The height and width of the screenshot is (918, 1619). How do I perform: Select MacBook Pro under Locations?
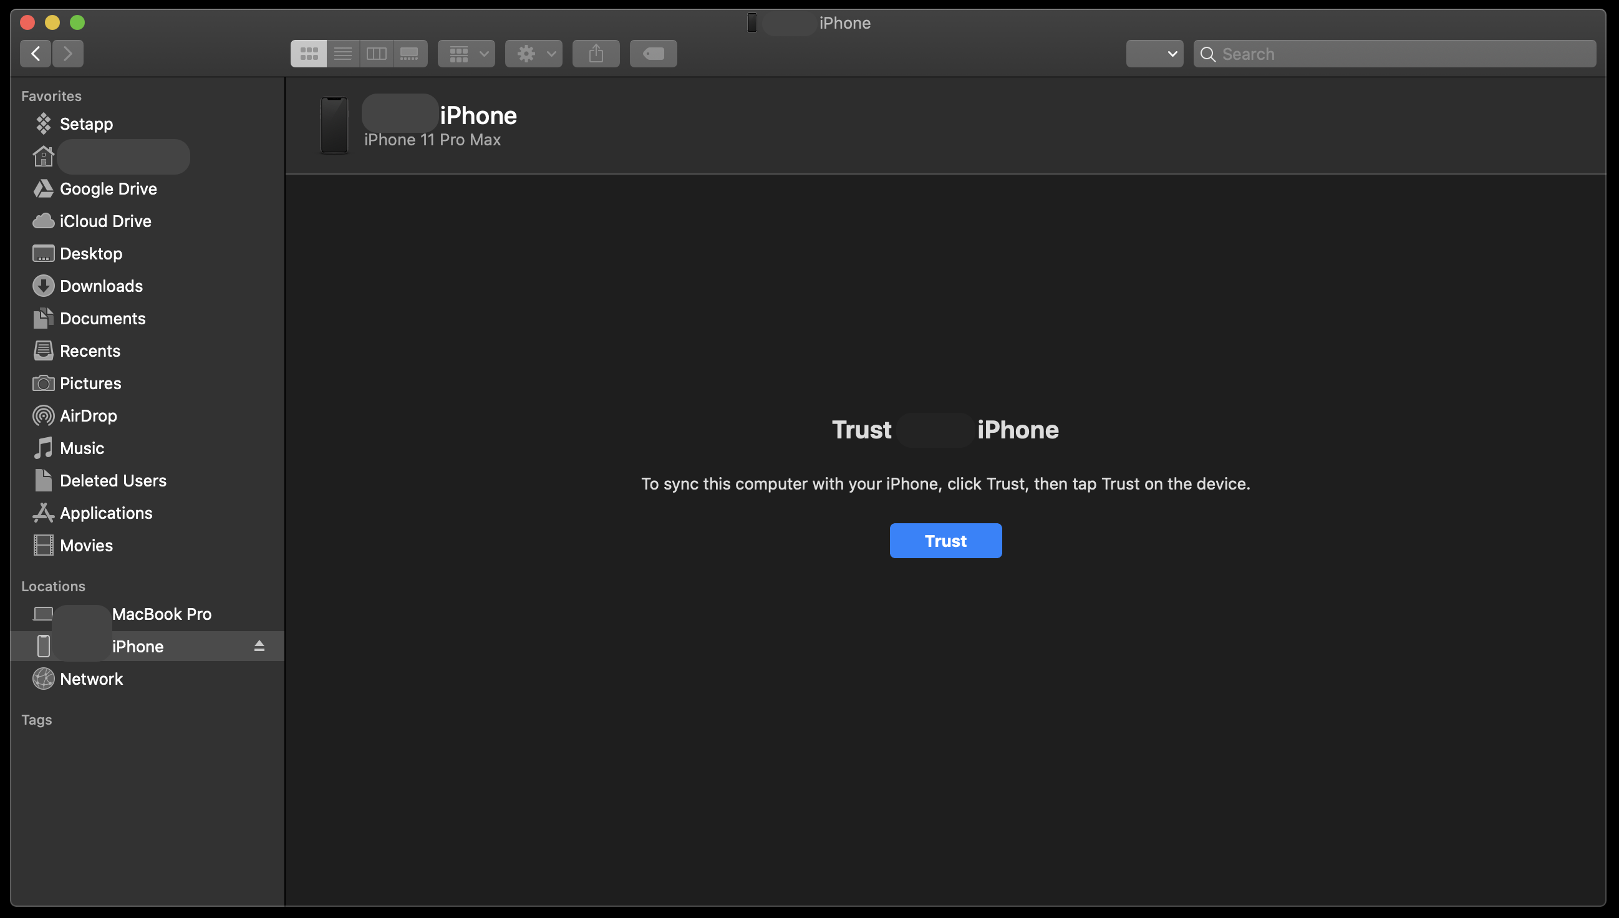tap(147, 614)
